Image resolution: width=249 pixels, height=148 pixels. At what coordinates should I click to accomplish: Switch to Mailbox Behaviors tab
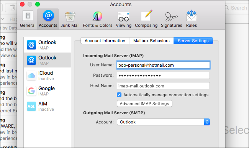pos(151,41)
